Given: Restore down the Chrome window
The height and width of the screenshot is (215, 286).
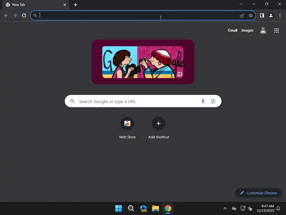Looking at the screenshot, I should [267, 4].
